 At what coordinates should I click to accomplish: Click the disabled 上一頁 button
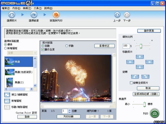pos(92,117)
